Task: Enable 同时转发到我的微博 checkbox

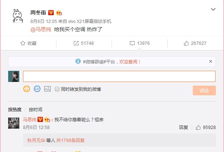Action: [x=57, y=89]
